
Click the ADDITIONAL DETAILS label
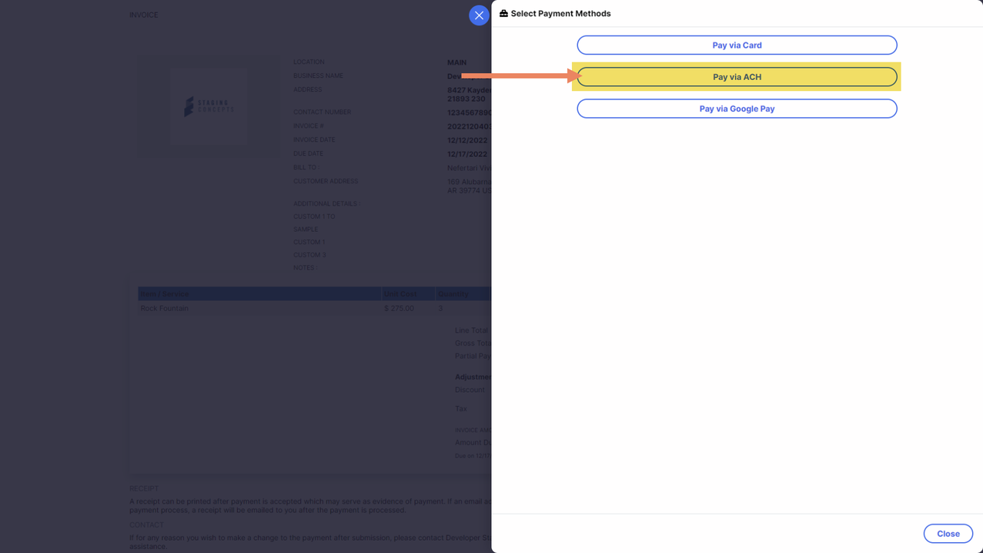325,204
